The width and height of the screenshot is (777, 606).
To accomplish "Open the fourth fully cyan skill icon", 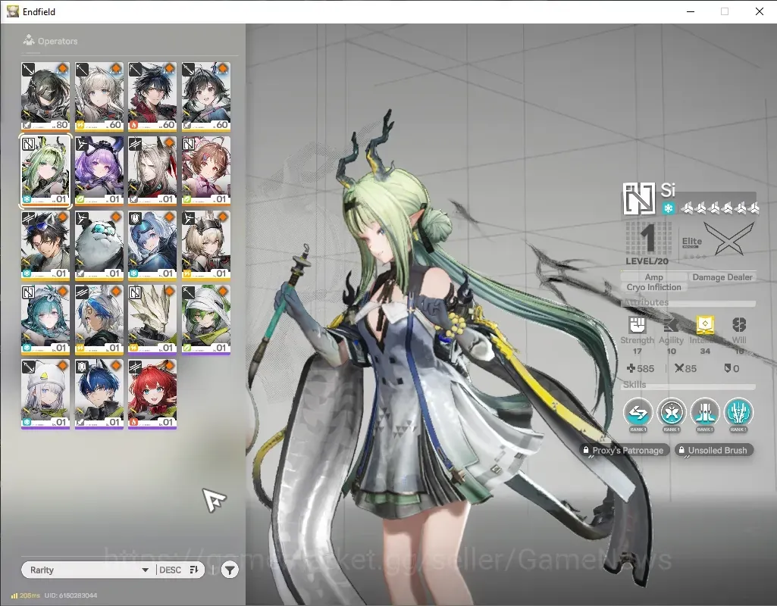I will click(738, 412).
